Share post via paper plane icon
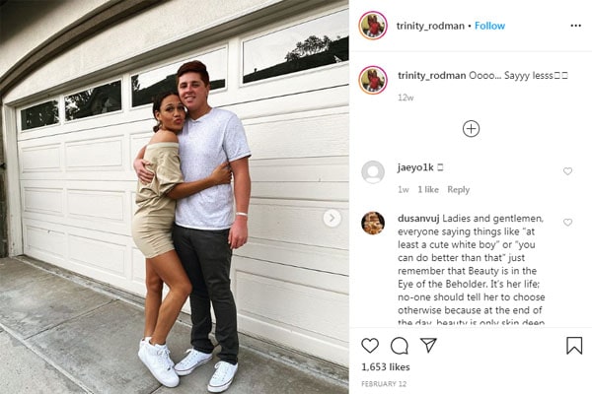Image resolution: width=592 pixels, height=394 pixels. pyautogui.click(x=428, y=345)
